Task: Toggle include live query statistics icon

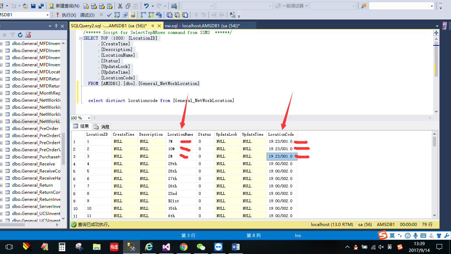Action: click(x=151, y=15)
